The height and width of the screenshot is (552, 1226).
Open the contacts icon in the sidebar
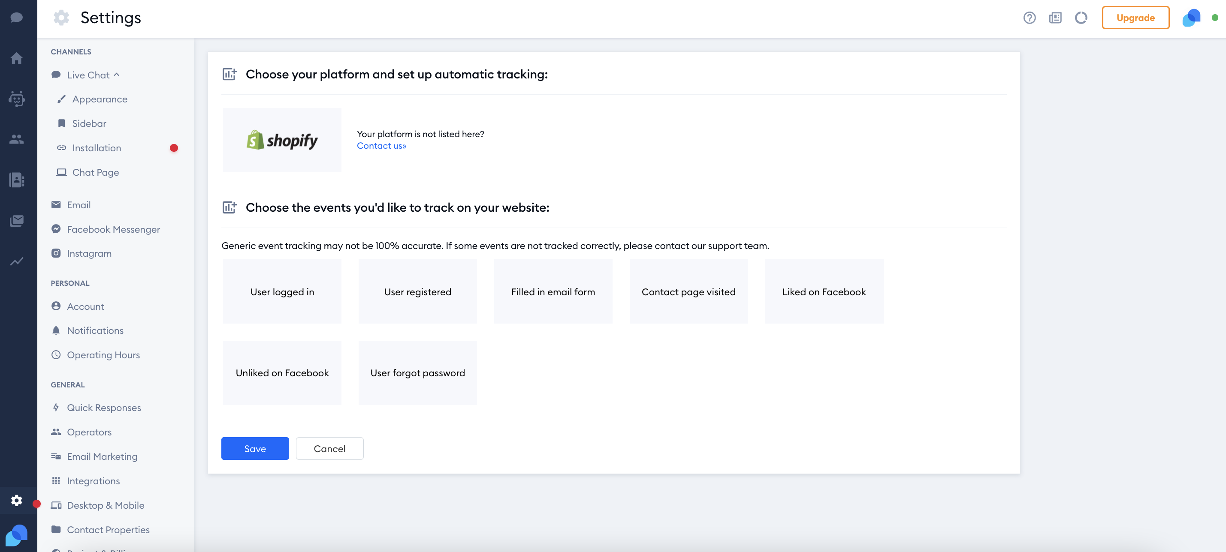(x=17, y=139)
